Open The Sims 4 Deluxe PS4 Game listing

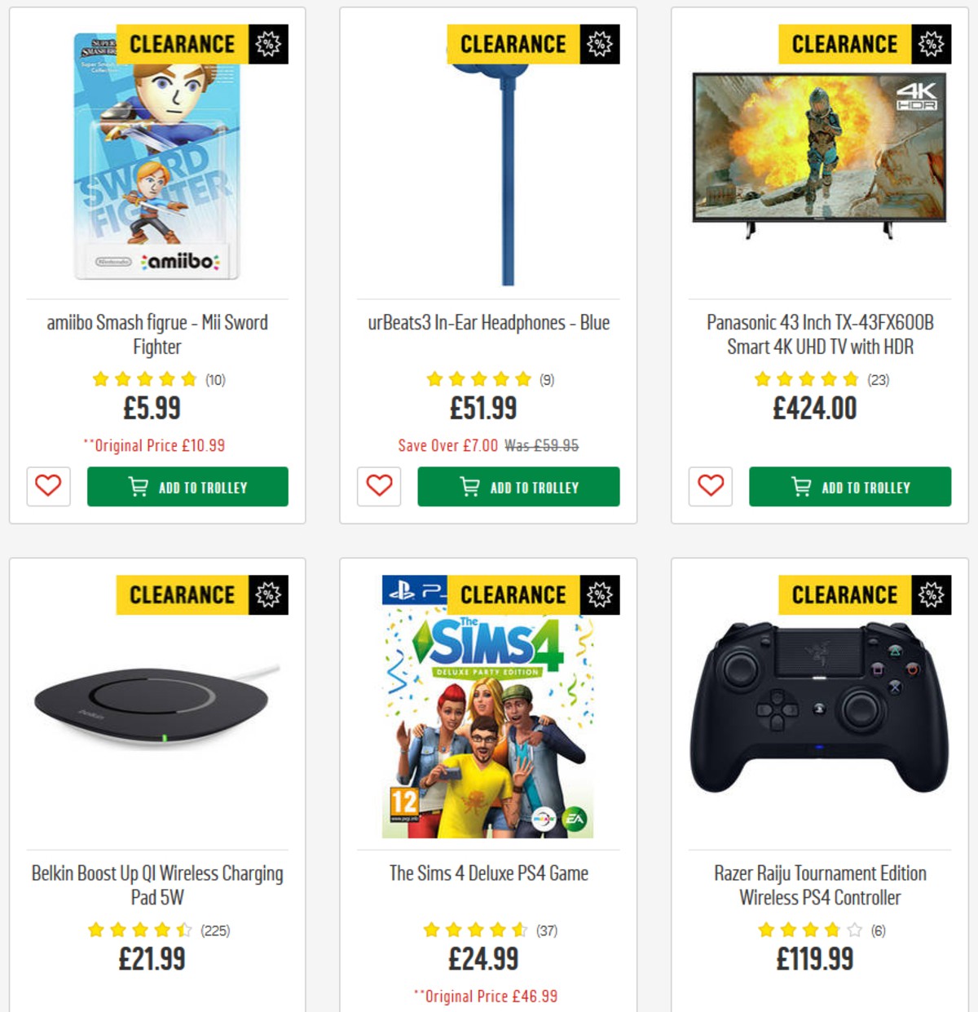tap(487, 873)
